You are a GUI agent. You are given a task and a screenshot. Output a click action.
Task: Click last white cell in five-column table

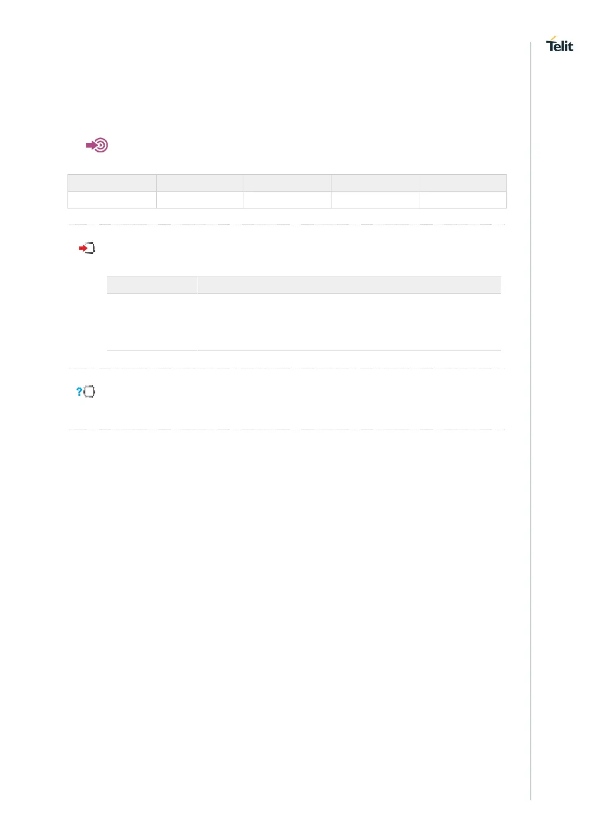click(462, 200)
